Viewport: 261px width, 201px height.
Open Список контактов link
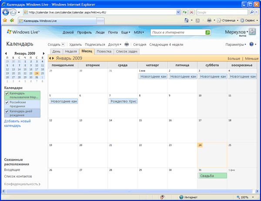coord(18,176)
